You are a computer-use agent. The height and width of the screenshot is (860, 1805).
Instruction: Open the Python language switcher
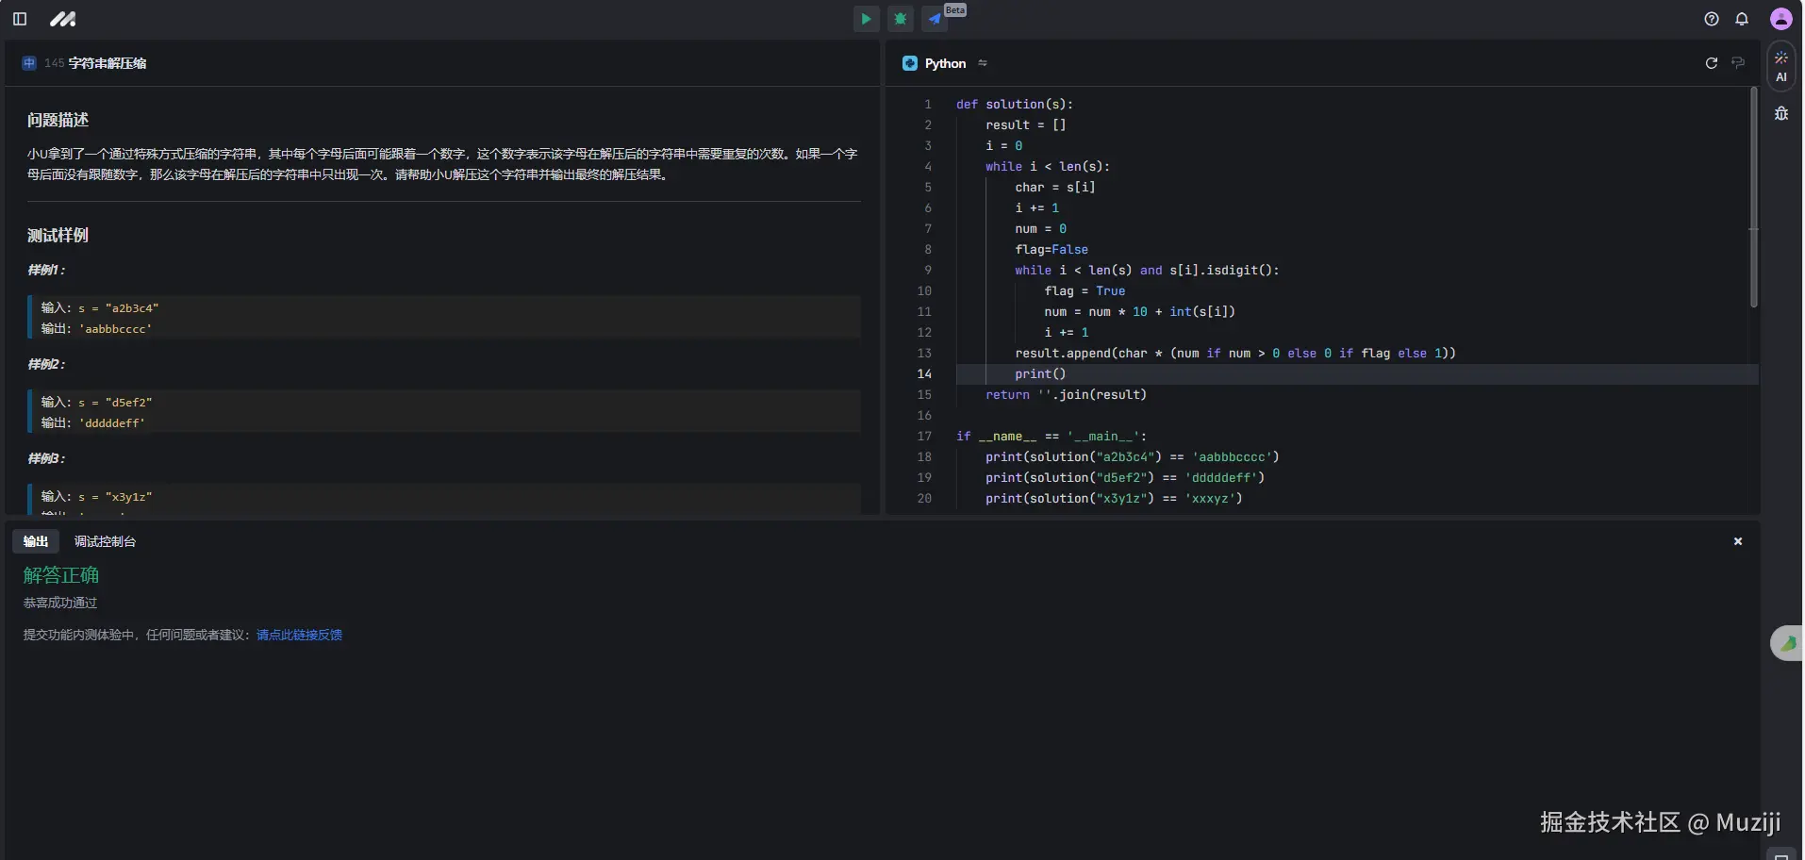[x=944, y=63]
